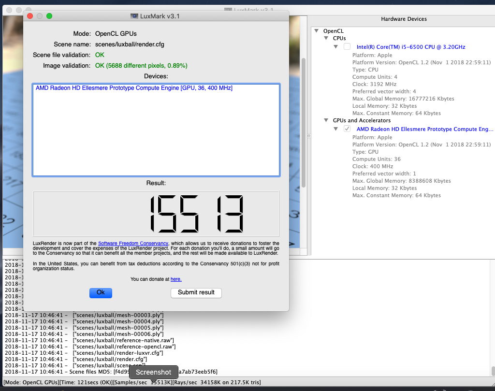Toggle the AMD Radeon GPU device checkbox
The width and height of the screenshot is (495, 391).
pos(347,129)
